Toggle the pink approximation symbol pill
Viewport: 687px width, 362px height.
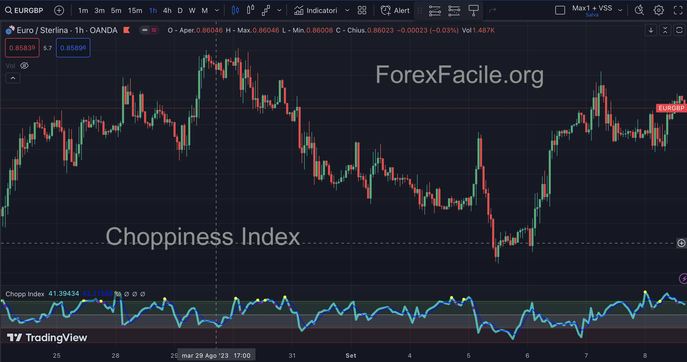pyautogui.click(x=154, y=30)
